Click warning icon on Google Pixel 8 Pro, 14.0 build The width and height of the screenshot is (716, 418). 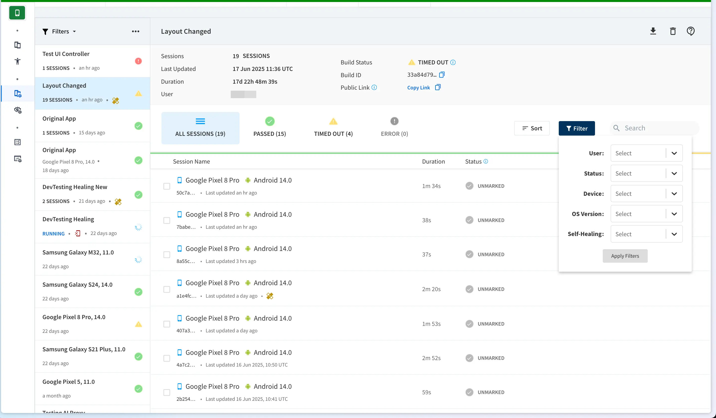(x=138, y=324)
